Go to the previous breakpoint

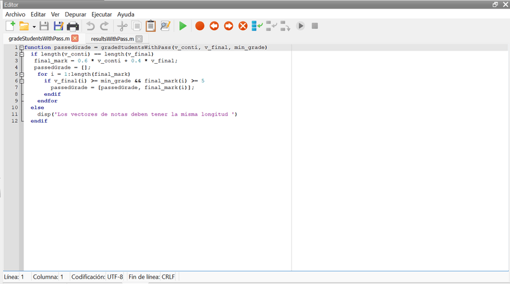click(214, 26)
